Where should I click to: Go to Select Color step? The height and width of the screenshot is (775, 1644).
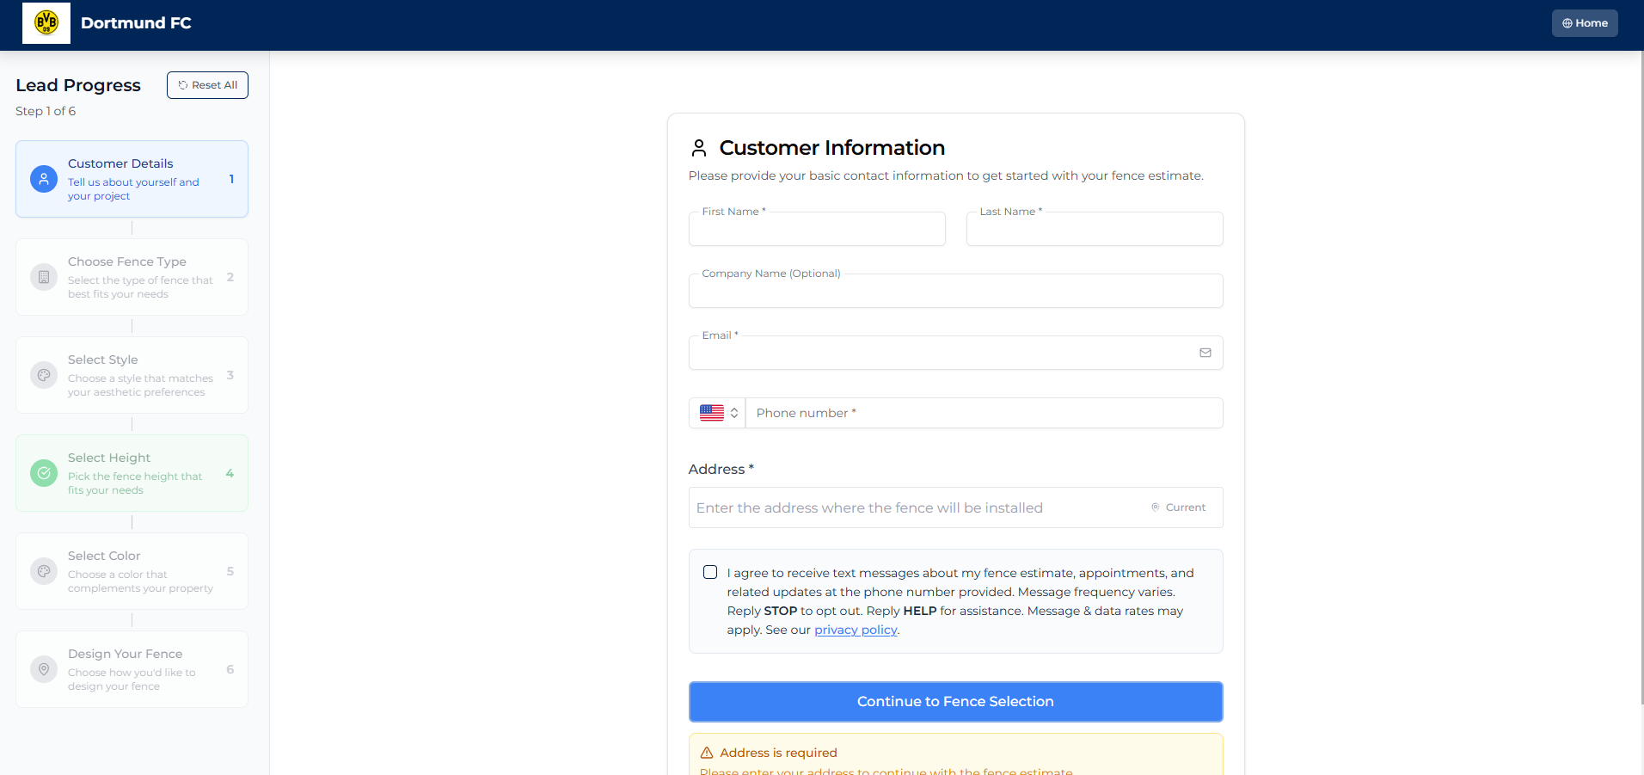pos(132,571)
